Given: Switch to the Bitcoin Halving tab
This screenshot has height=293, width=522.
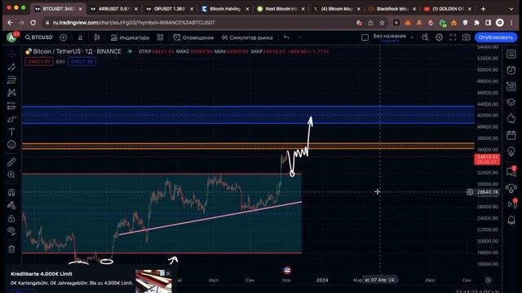Looking at the screenshot, I should point(225,9).
